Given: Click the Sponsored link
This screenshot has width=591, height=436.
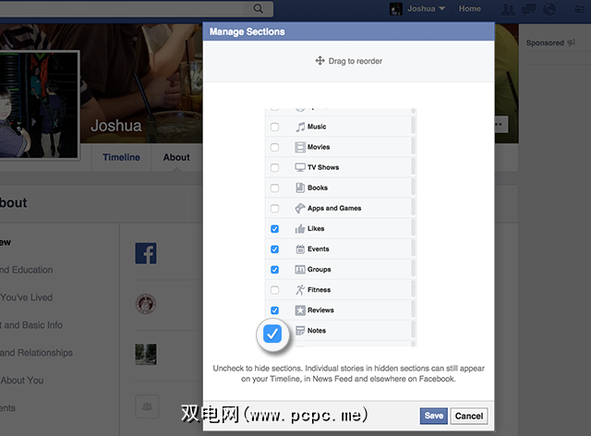Looking at the screenshot, I should [545, 42].
